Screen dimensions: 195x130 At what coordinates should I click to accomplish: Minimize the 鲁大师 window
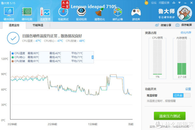point(185,3)
